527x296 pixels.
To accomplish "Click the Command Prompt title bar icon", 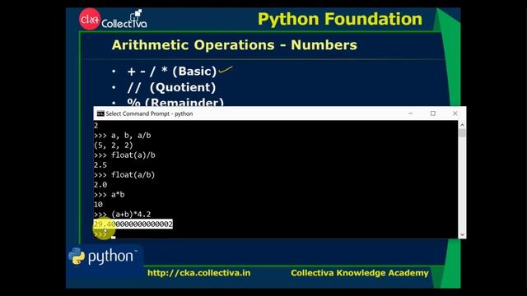I will [x=100, y=113].
